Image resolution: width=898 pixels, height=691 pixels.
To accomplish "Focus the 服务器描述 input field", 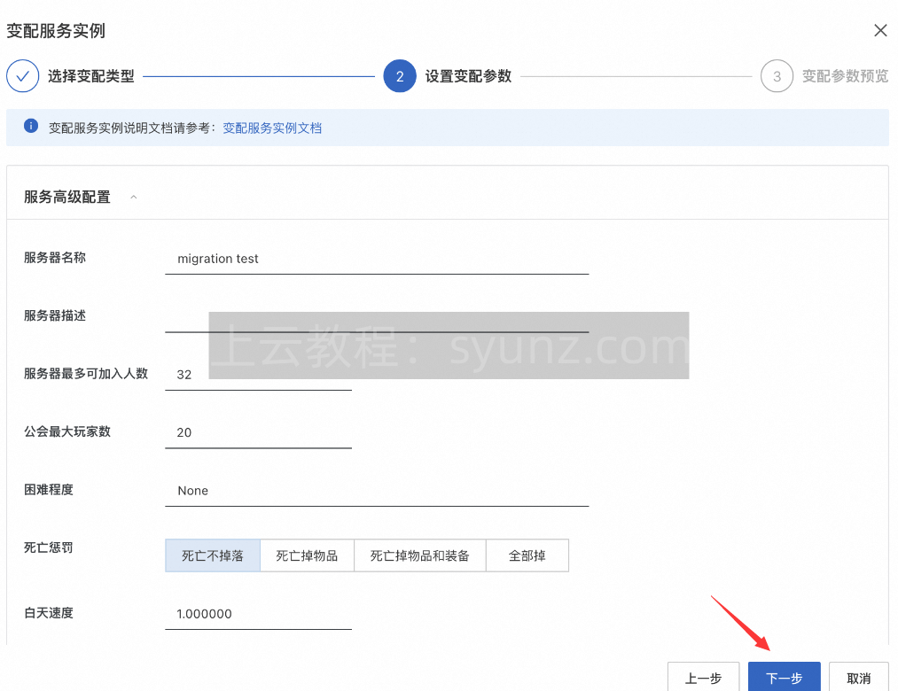I will click(x=377, y=316).
